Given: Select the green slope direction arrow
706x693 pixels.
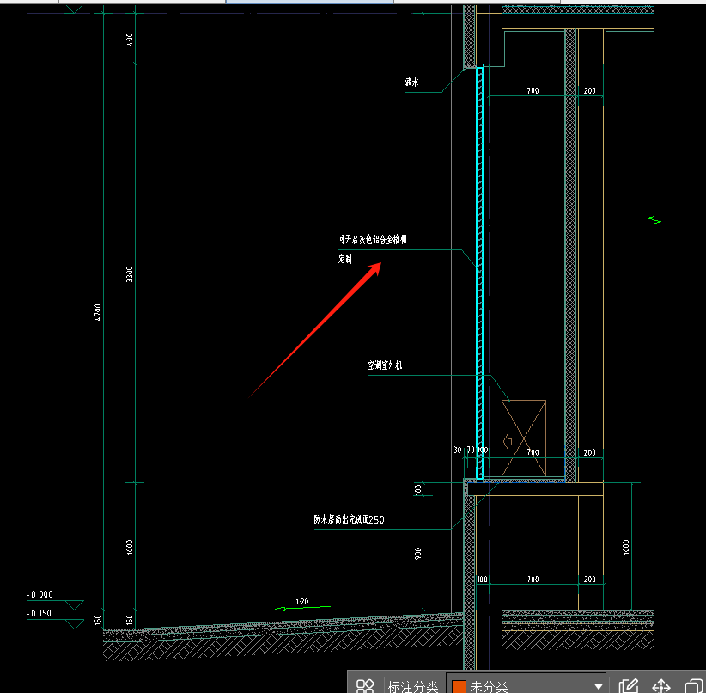Looking at the screenshot, I should pyautogui.click(x=302, y=608).
